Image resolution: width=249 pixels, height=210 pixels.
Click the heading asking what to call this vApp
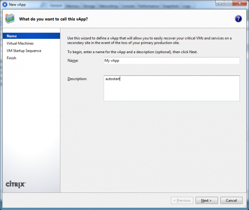(x=53, y=19)
